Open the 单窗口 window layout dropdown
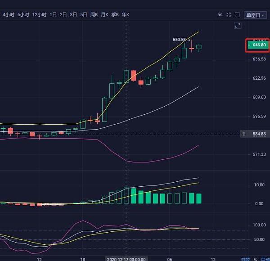The width and height of the screenshot is (270, 261). pyautogui.click(x=256, y=15)
